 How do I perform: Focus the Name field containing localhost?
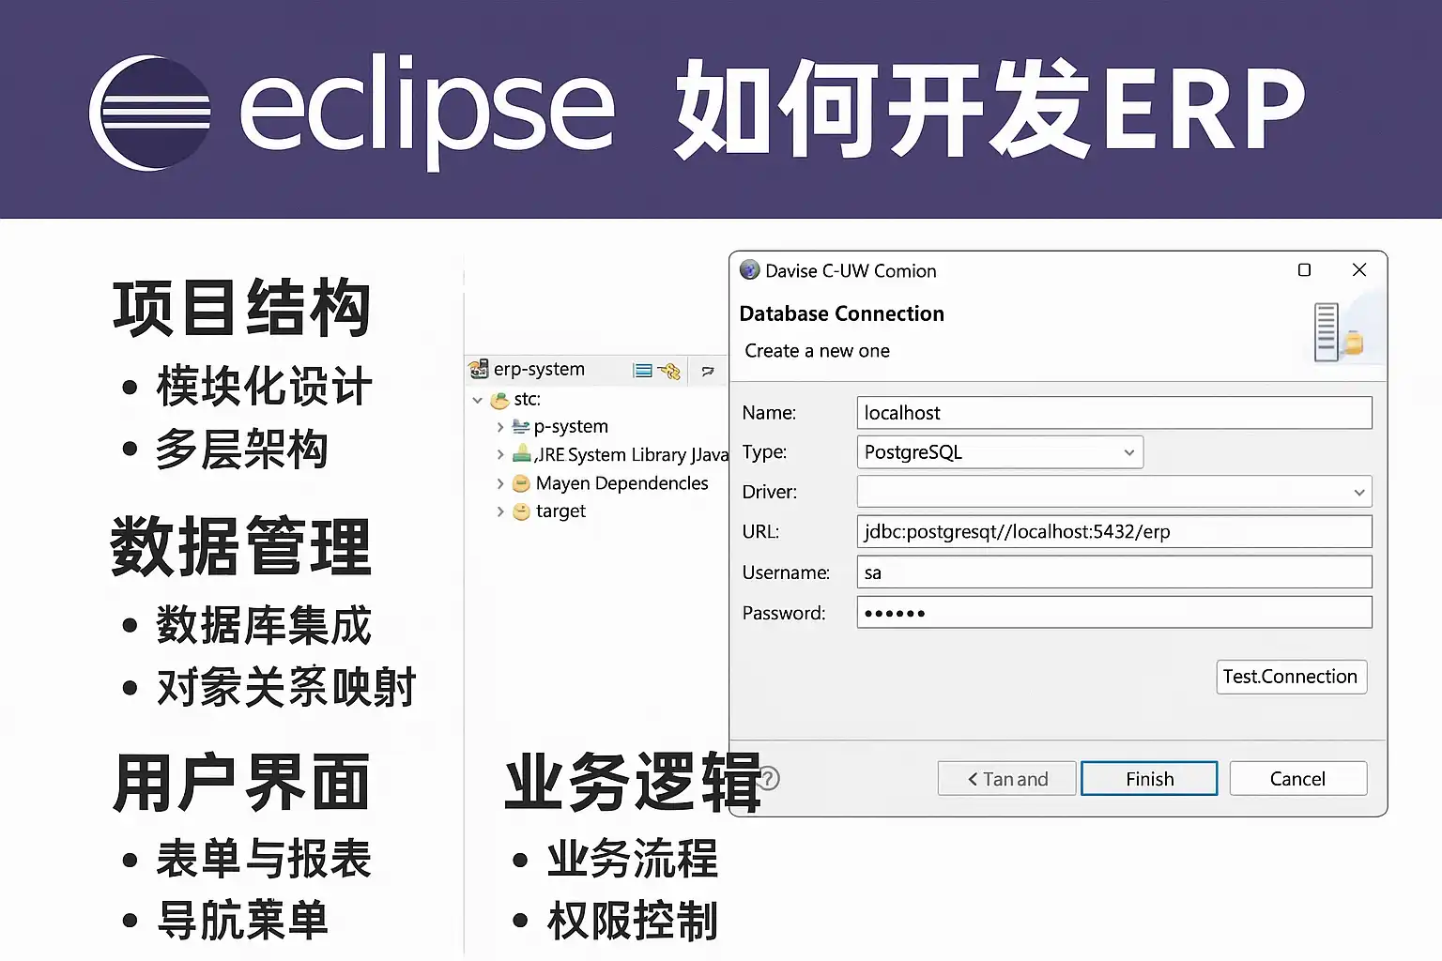pyautogui.click(x=1114, y=413)
